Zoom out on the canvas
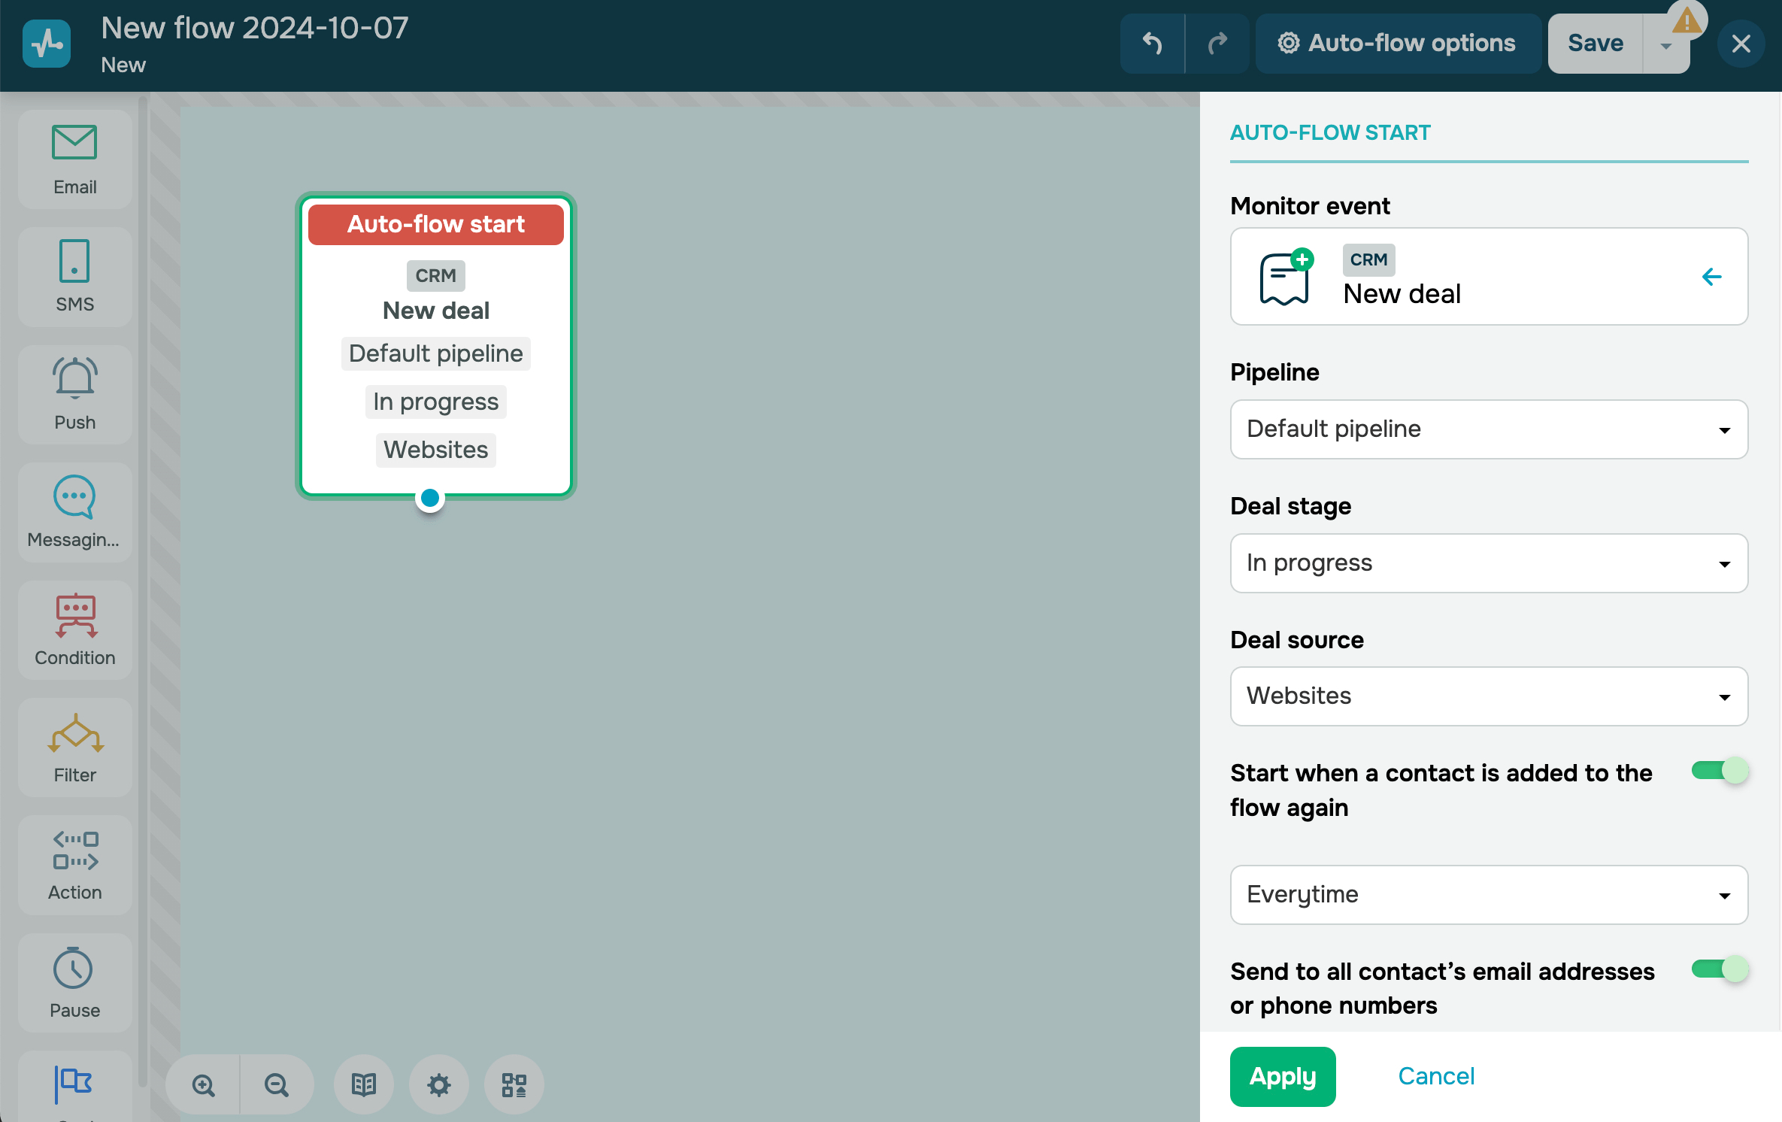The height and width of the screenshot is (1122, 1782). (277, 1084)
